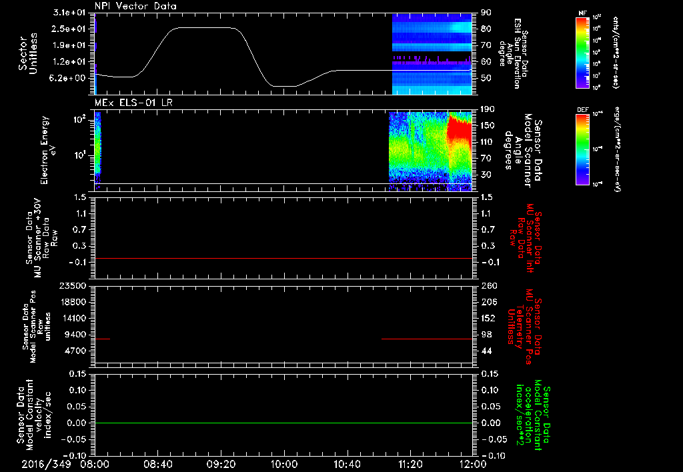Click the green acceleration line at 0.00
The height and width of the screenshot is (472, 683).
(283, 423)
